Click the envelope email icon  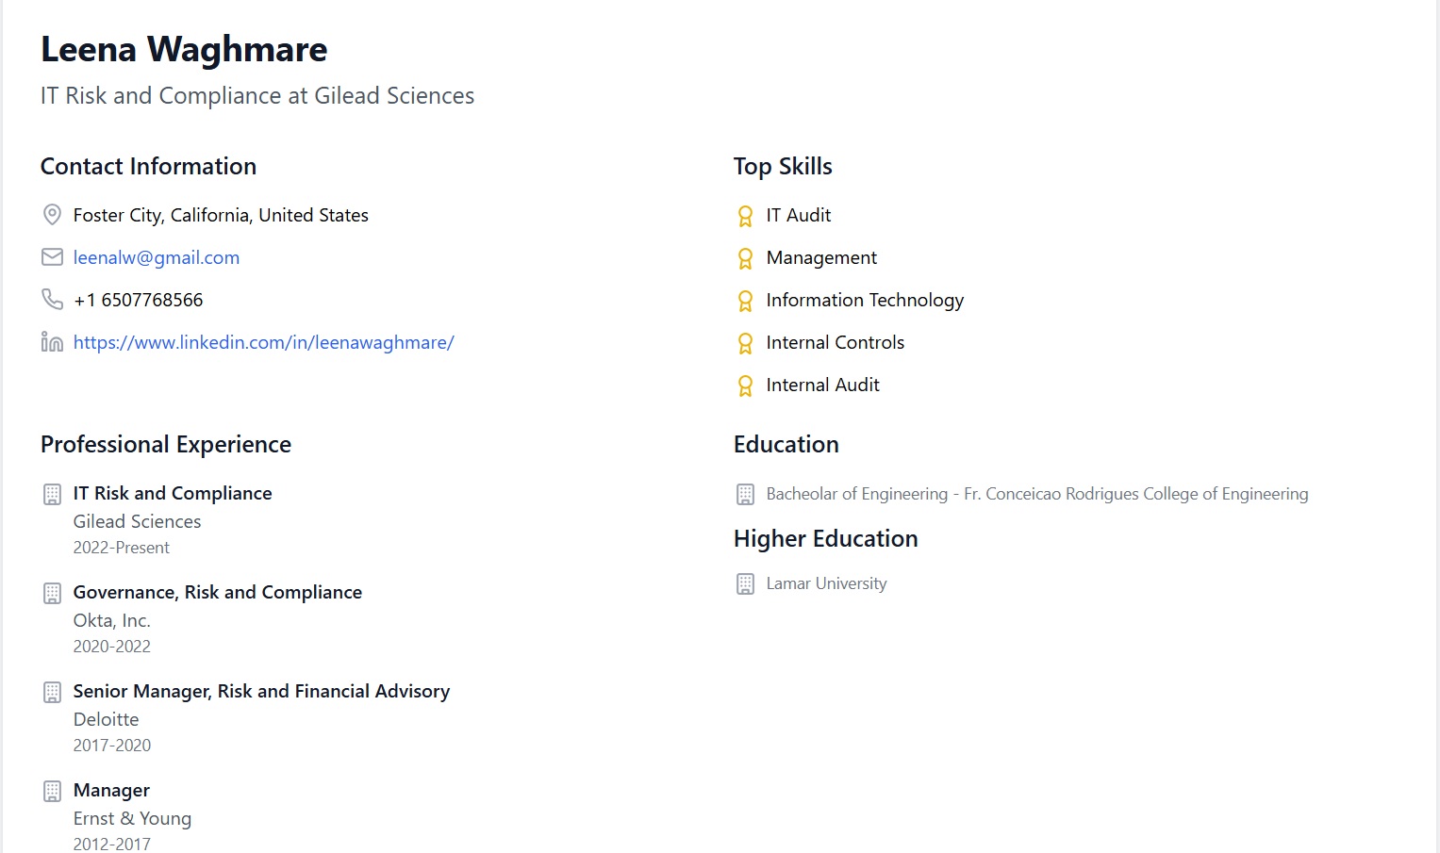[53, 257]
